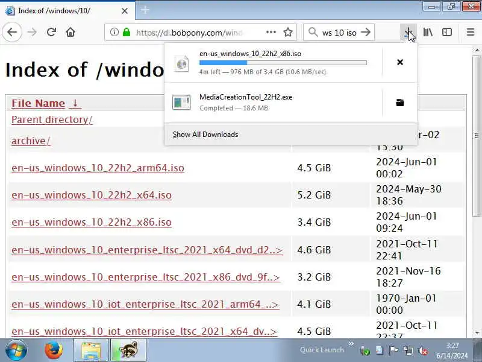Open Action Center flag icon
This screenshot has width=482, height=362.
click(x=393, y=351)
